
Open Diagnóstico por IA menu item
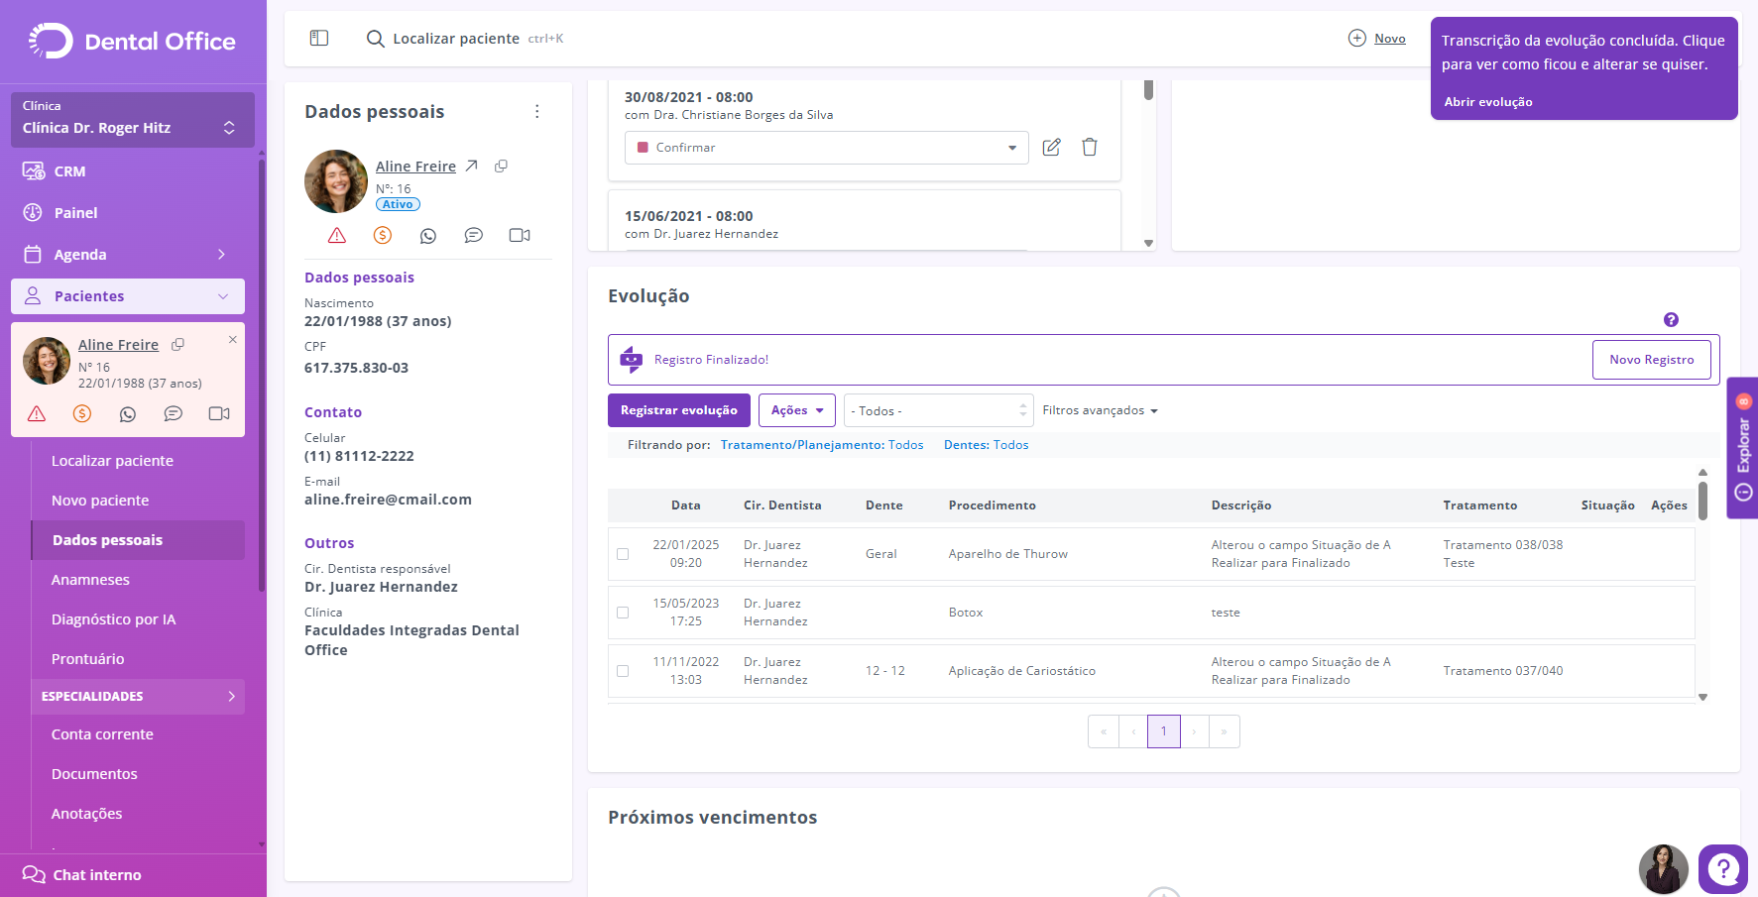tap(113, 619)
